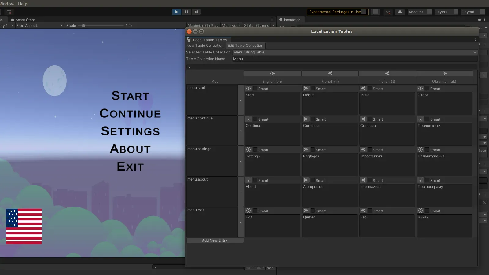Open the Free Aspect dropdown
Image resolution: width=489 pixels, height=275 pixels.
[x=39, y=26]
